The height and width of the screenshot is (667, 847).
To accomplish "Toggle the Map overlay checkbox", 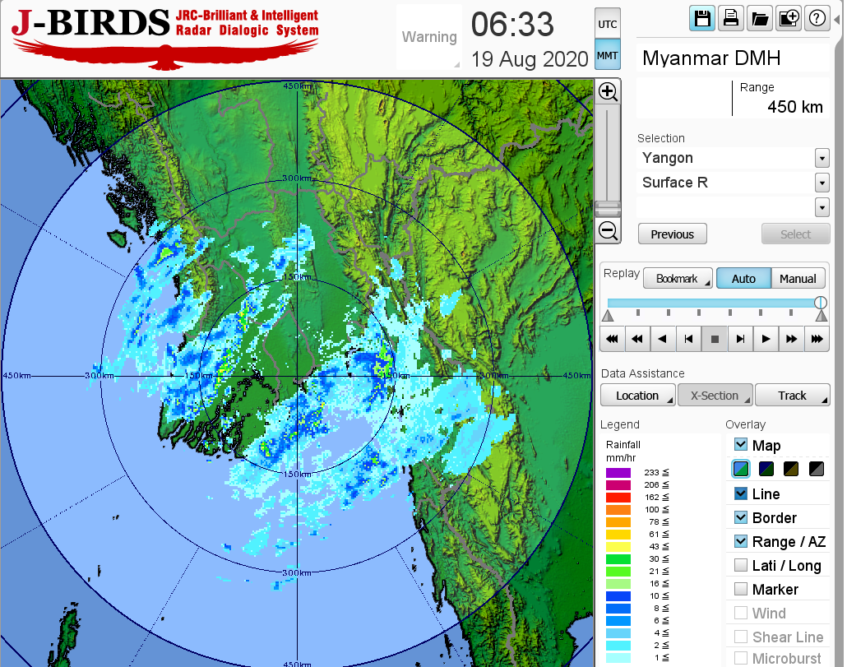I will pos(741,445).
